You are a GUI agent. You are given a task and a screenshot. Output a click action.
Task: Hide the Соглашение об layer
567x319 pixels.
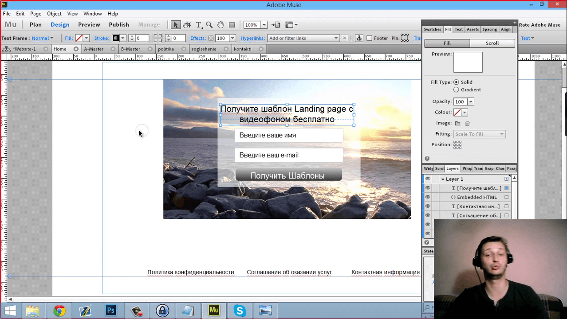point(428,215)
